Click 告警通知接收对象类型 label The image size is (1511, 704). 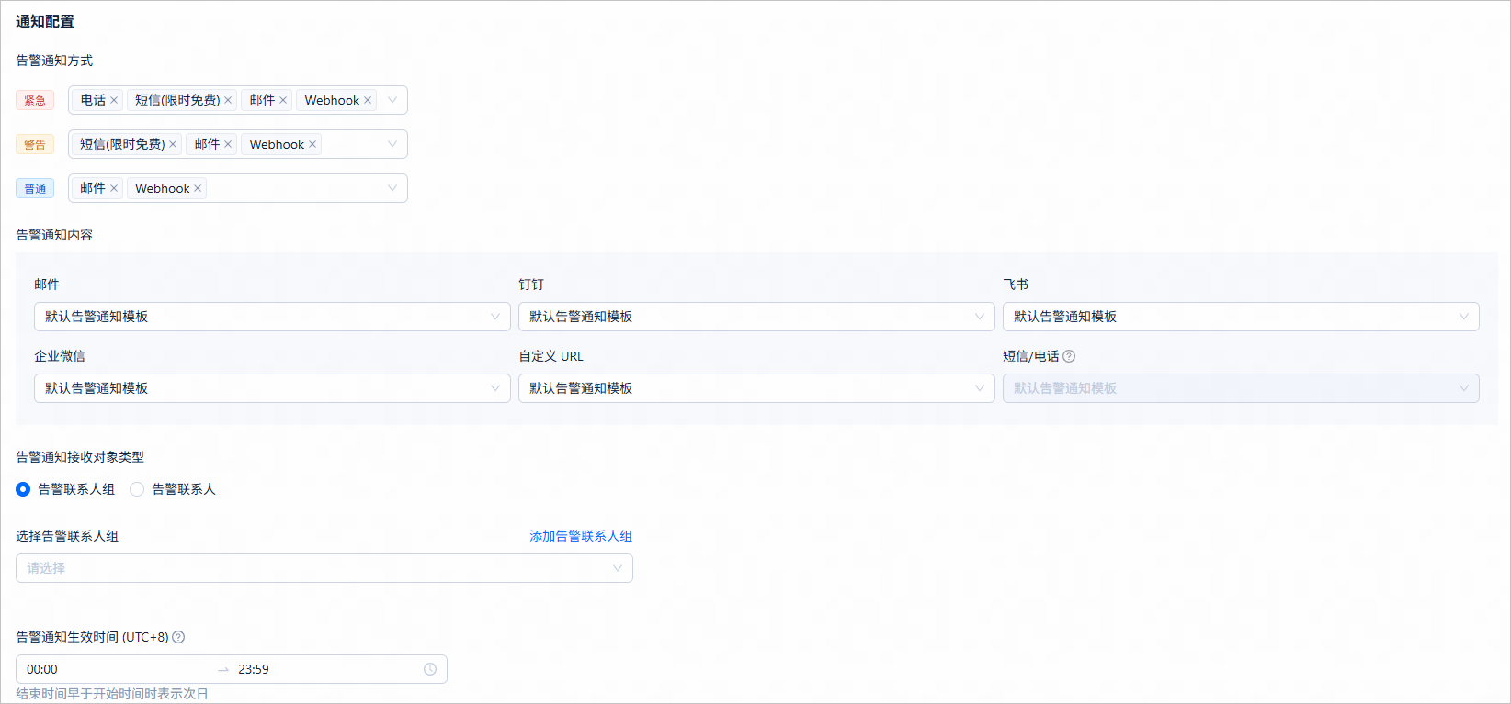pos(80,457)
